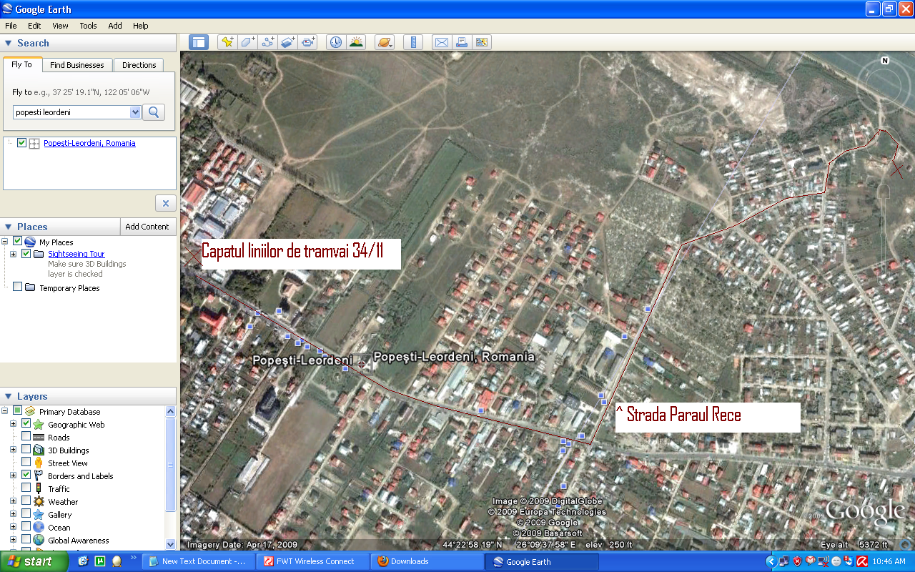Viewport: 915px width, 572px height.
Task: Open the View menu
Action: point(60,26)
